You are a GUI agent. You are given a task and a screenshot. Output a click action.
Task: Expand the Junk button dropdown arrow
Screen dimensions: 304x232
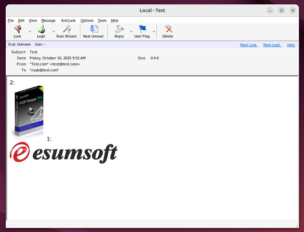pyautogui.click(x=30, y=32)
